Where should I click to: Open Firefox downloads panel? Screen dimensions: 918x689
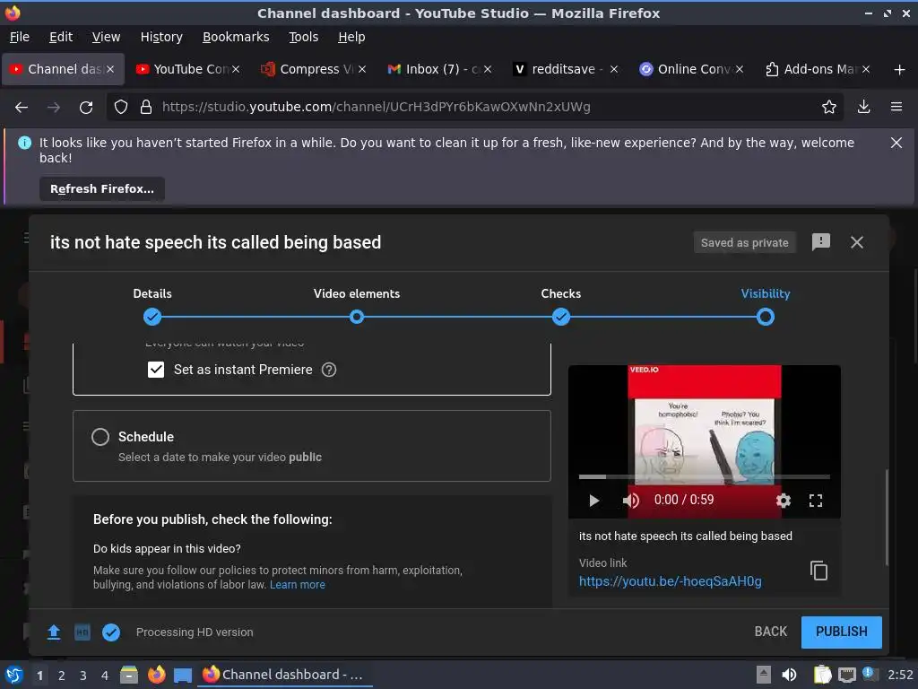[863, 107]
